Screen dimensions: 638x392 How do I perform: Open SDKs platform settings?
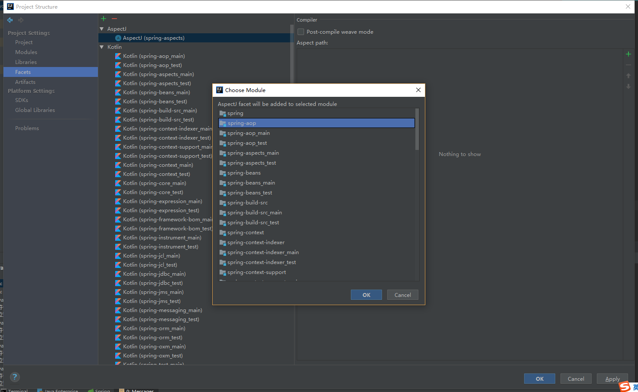pos(22,100)
